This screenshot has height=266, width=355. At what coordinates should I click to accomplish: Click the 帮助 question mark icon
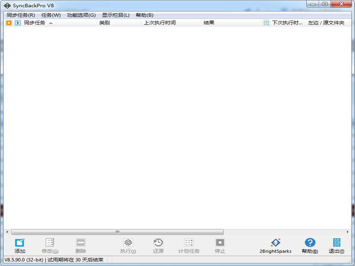pos(310,243)
